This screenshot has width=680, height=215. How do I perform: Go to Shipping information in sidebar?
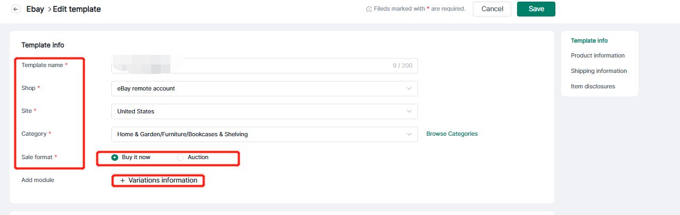click(599, 71)
